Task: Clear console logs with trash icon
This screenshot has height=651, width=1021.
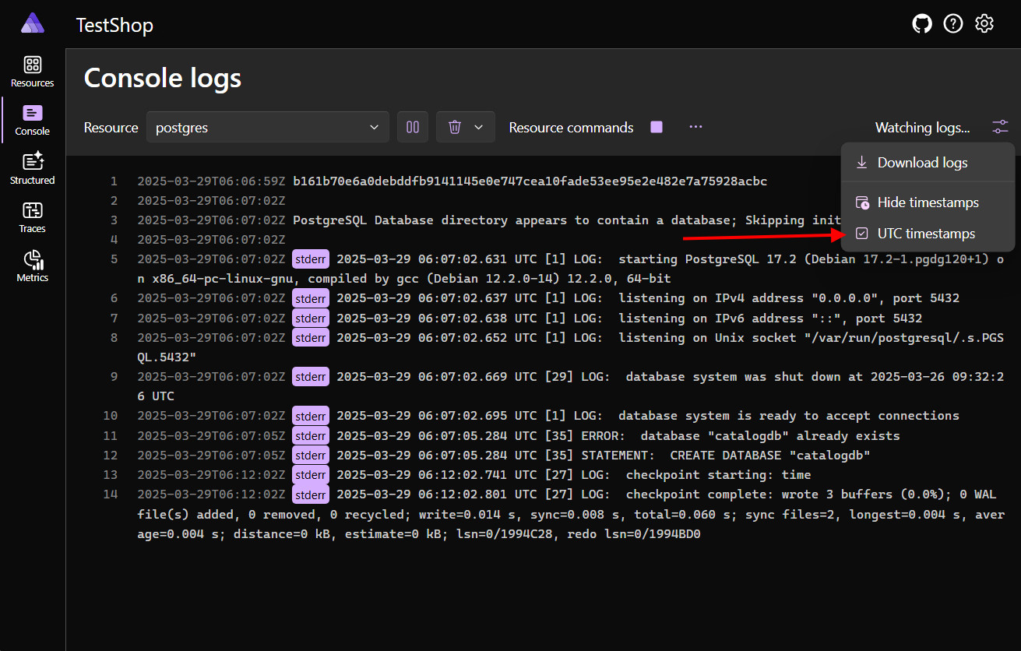Action: 455,126
